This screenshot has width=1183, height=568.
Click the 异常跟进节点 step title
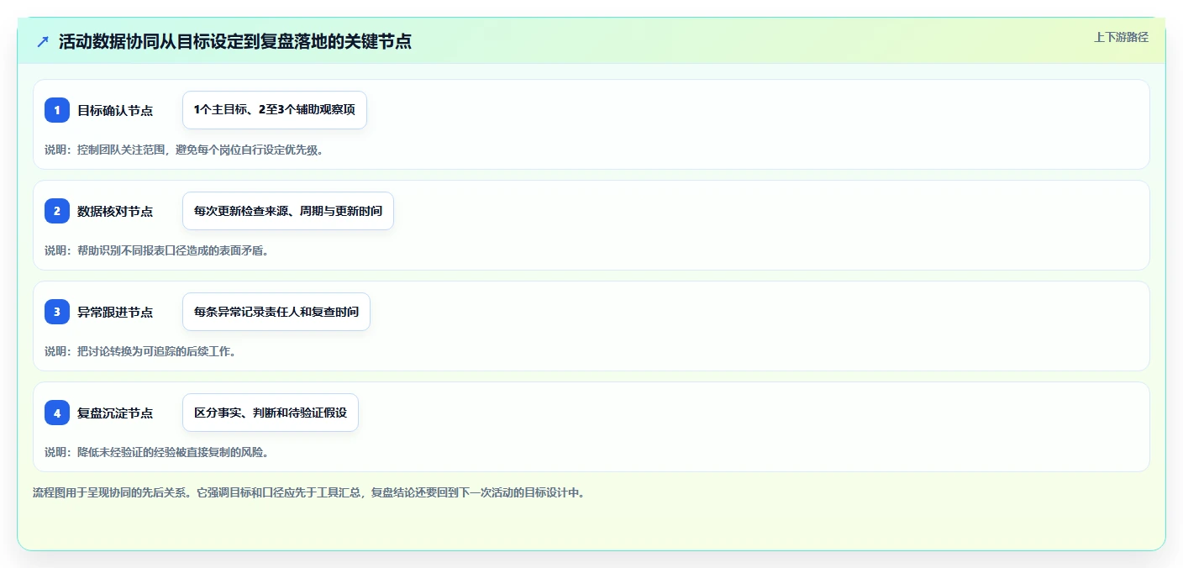tap(115, 312)
